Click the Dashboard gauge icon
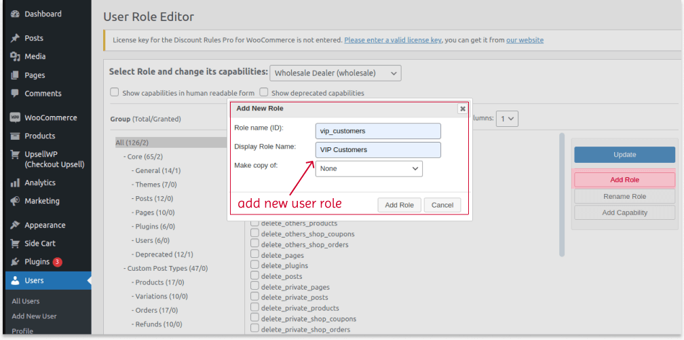The width and height of the screenshot is (684, 340). 15,14
